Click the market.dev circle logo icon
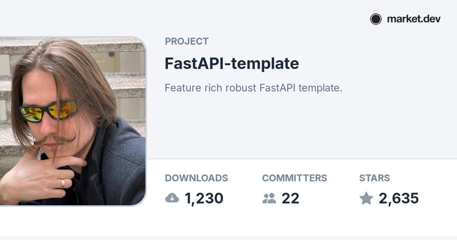This screenshot has width=457, height=240. (x=376, y=19)
